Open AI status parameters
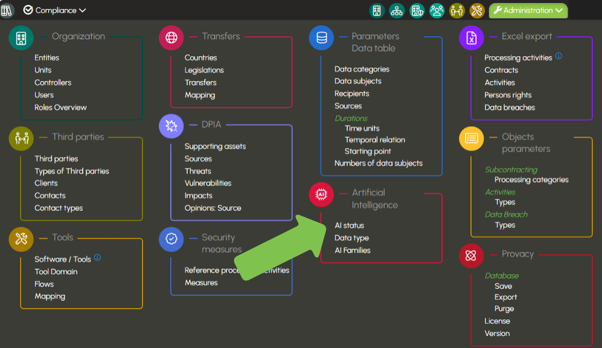This screenshot has height=348, width=602. [349, 225]
